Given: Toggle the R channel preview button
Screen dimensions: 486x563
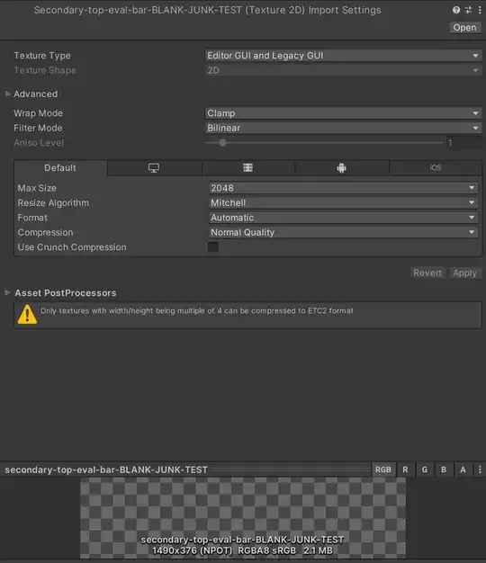Looking at the screenshot, I should (405, 469).
